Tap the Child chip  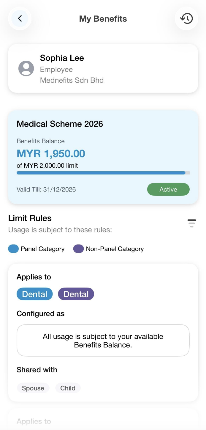(x=68, y=388)
